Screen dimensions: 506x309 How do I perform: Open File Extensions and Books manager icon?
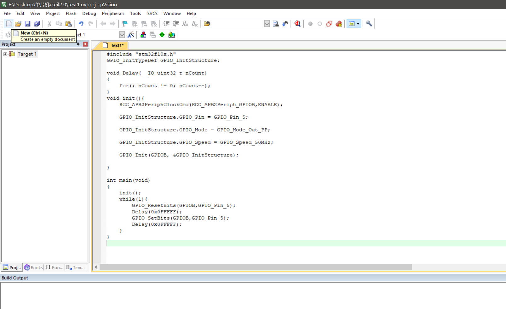143,35
